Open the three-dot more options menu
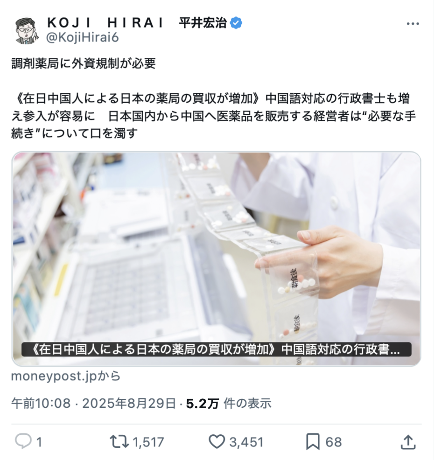The height and width of the screenshot is (460, 434). tap(413, 24)
